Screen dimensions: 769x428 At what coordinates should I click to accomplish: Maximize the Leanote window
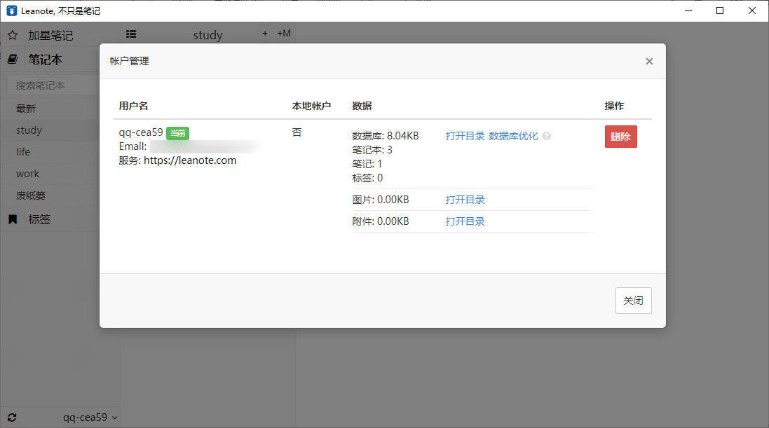click(x=720, y=11)
